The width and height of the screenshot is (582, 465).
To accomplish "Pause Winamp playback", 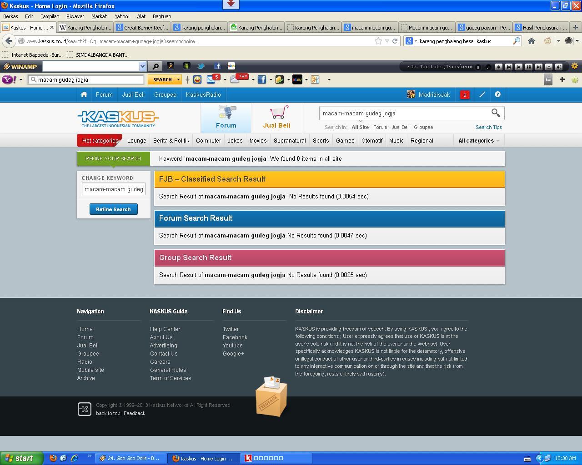I will pos(528,67).
